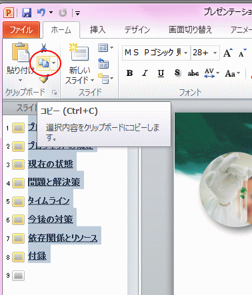Open the デザイン tab
This screenshot has width=252, height=295.
137,30
